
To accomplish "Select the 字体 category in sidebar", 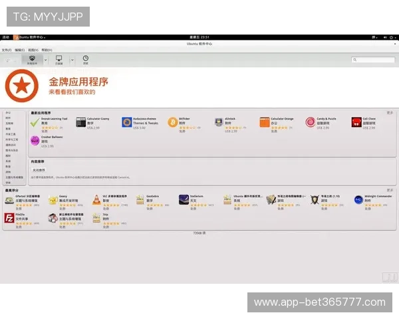I will pos(8,183).
